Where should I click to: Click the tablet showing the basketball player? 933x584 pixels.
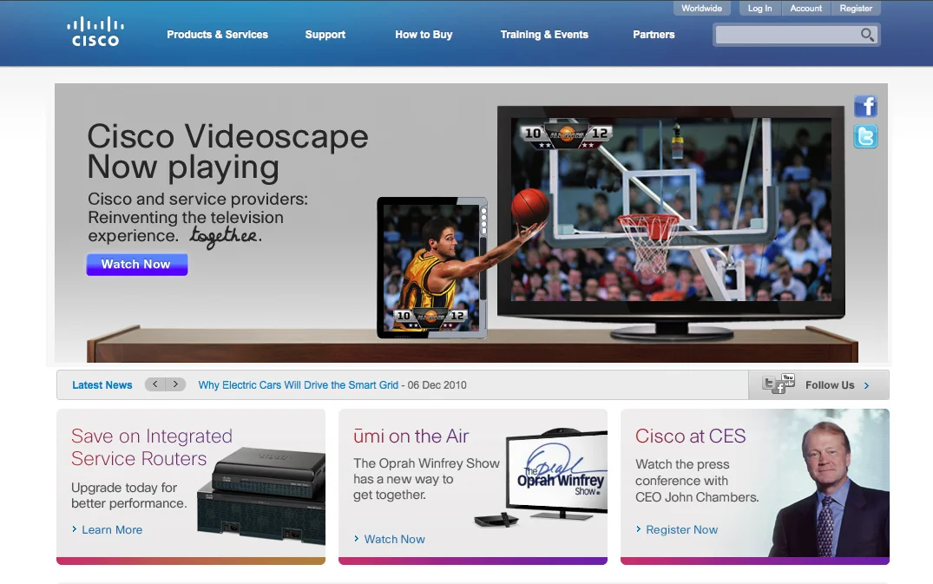(x=432, y=267)
